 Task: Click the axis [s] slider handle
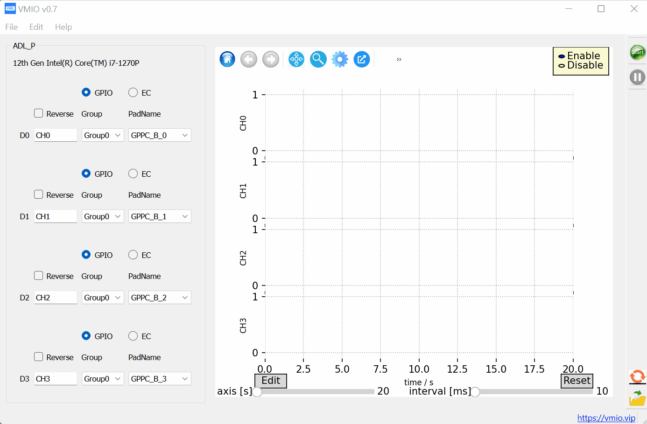pyautogui.click(x=257, y=392)
